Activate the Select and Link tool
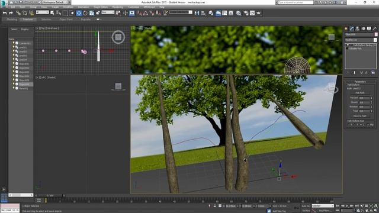This screenshot has height=213, width=379. point(18,13)
